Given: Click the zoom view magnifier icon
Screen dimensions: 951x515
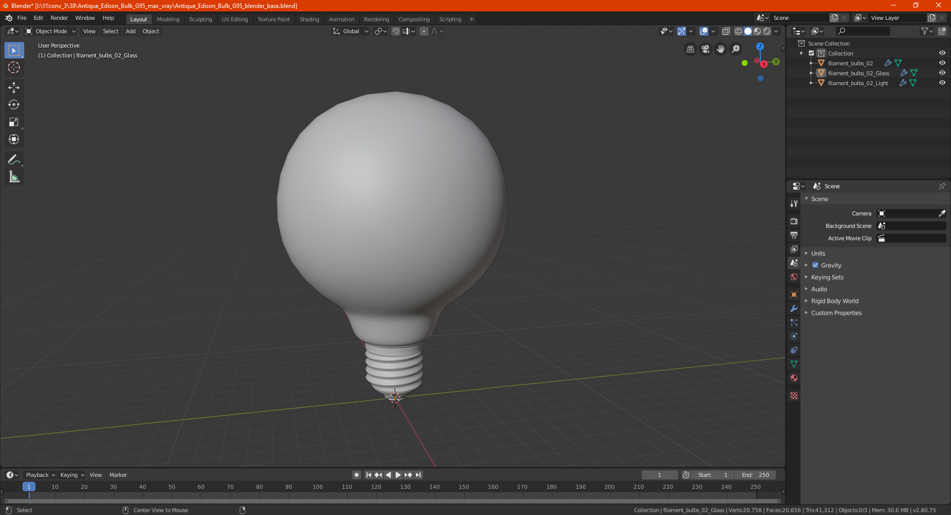Looking at the screenshot, I should point(736,49).
